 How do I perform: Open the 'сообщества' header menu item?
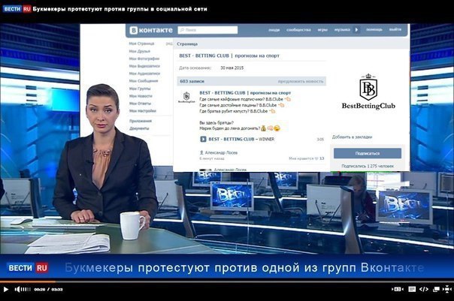click(x=298, y=30)
